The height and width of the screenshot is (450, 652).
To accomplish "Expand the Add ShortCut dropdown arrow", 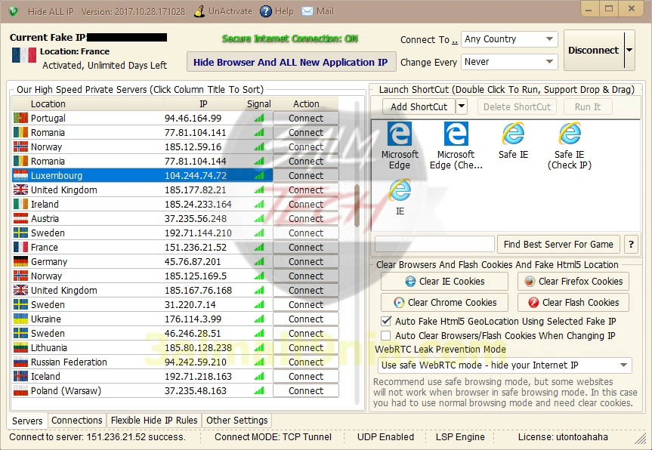I will [462, 106].
